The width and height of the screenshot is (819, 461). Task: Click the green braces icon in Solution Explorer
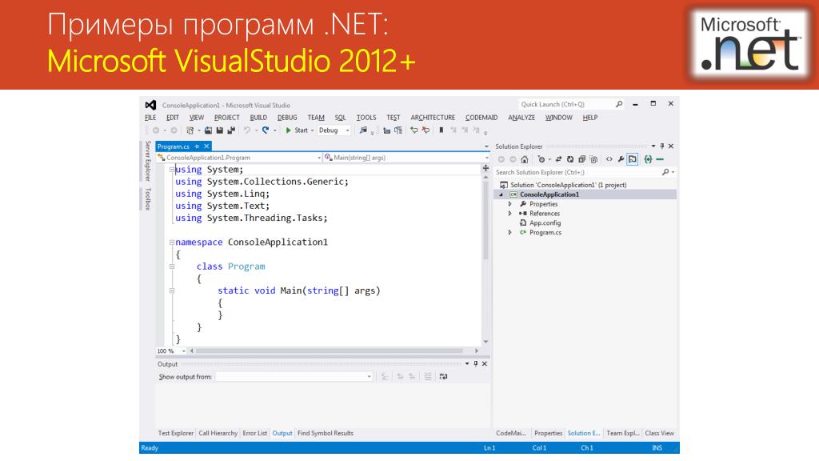click(648, 159)
